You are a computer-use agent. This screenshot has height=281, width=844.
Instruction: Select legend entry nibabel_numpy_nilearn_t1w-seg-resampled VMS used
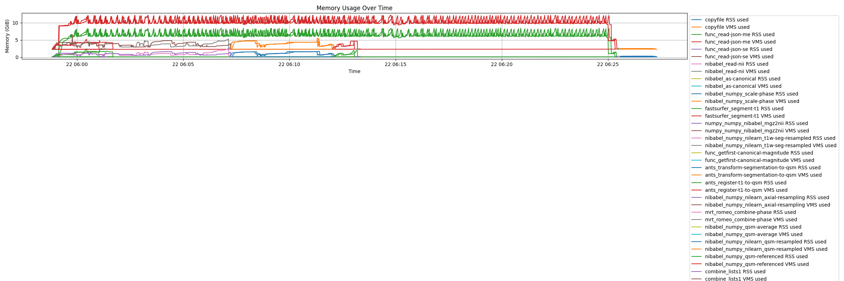tap(764, 145)
